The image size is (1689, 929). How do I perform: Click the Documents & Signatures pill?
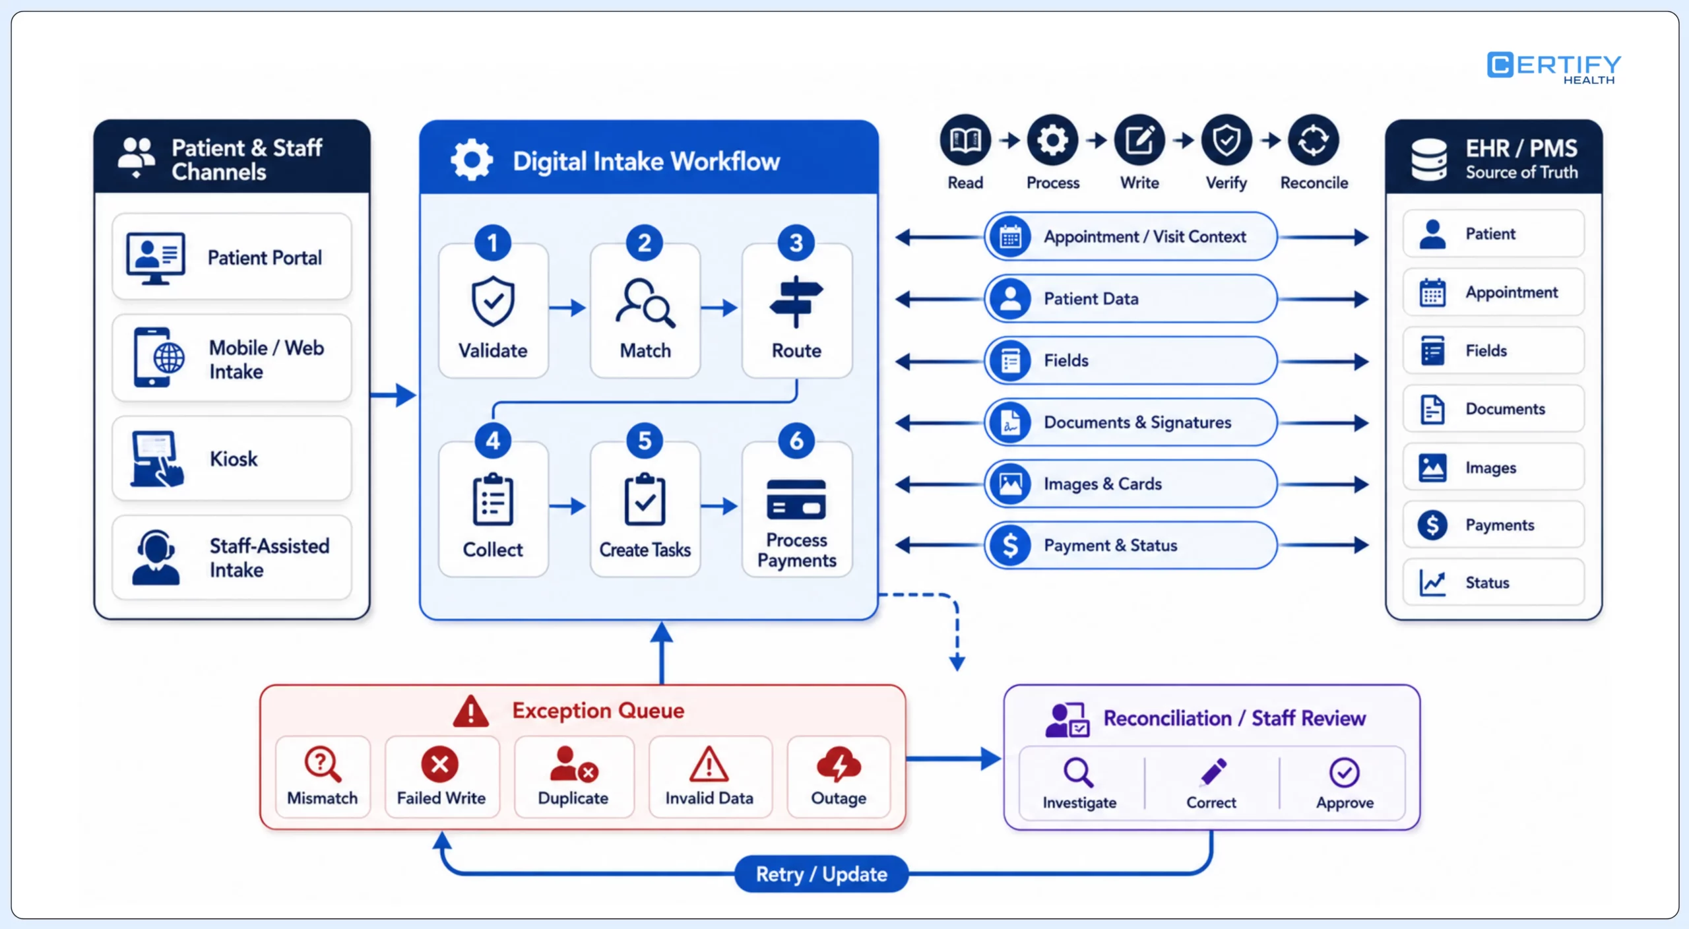coord(1130,422)
